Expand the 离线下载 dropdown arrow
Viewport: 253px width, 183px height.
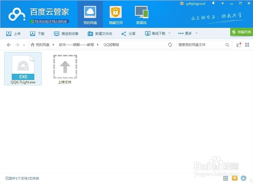[x=169, y=33]
